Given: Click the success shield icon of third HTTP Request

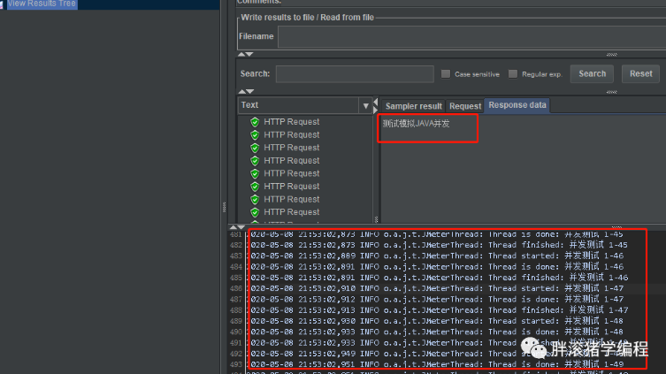Looking at the screenshot, I should tap(255, 149).
